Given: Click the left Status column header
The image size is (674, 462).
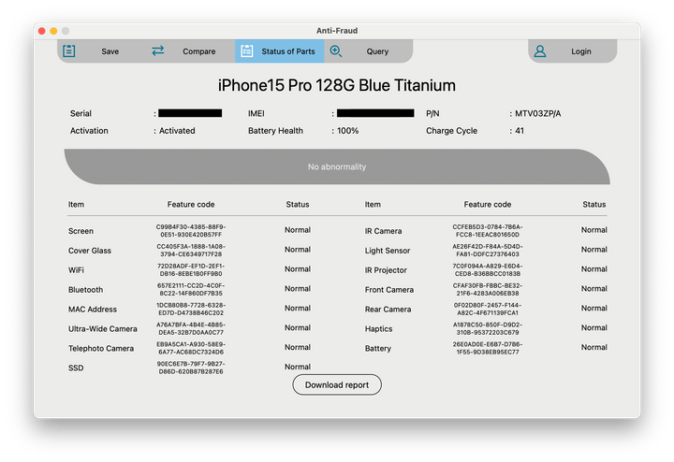Looking at the screenshot, I should tap(298, 205).
